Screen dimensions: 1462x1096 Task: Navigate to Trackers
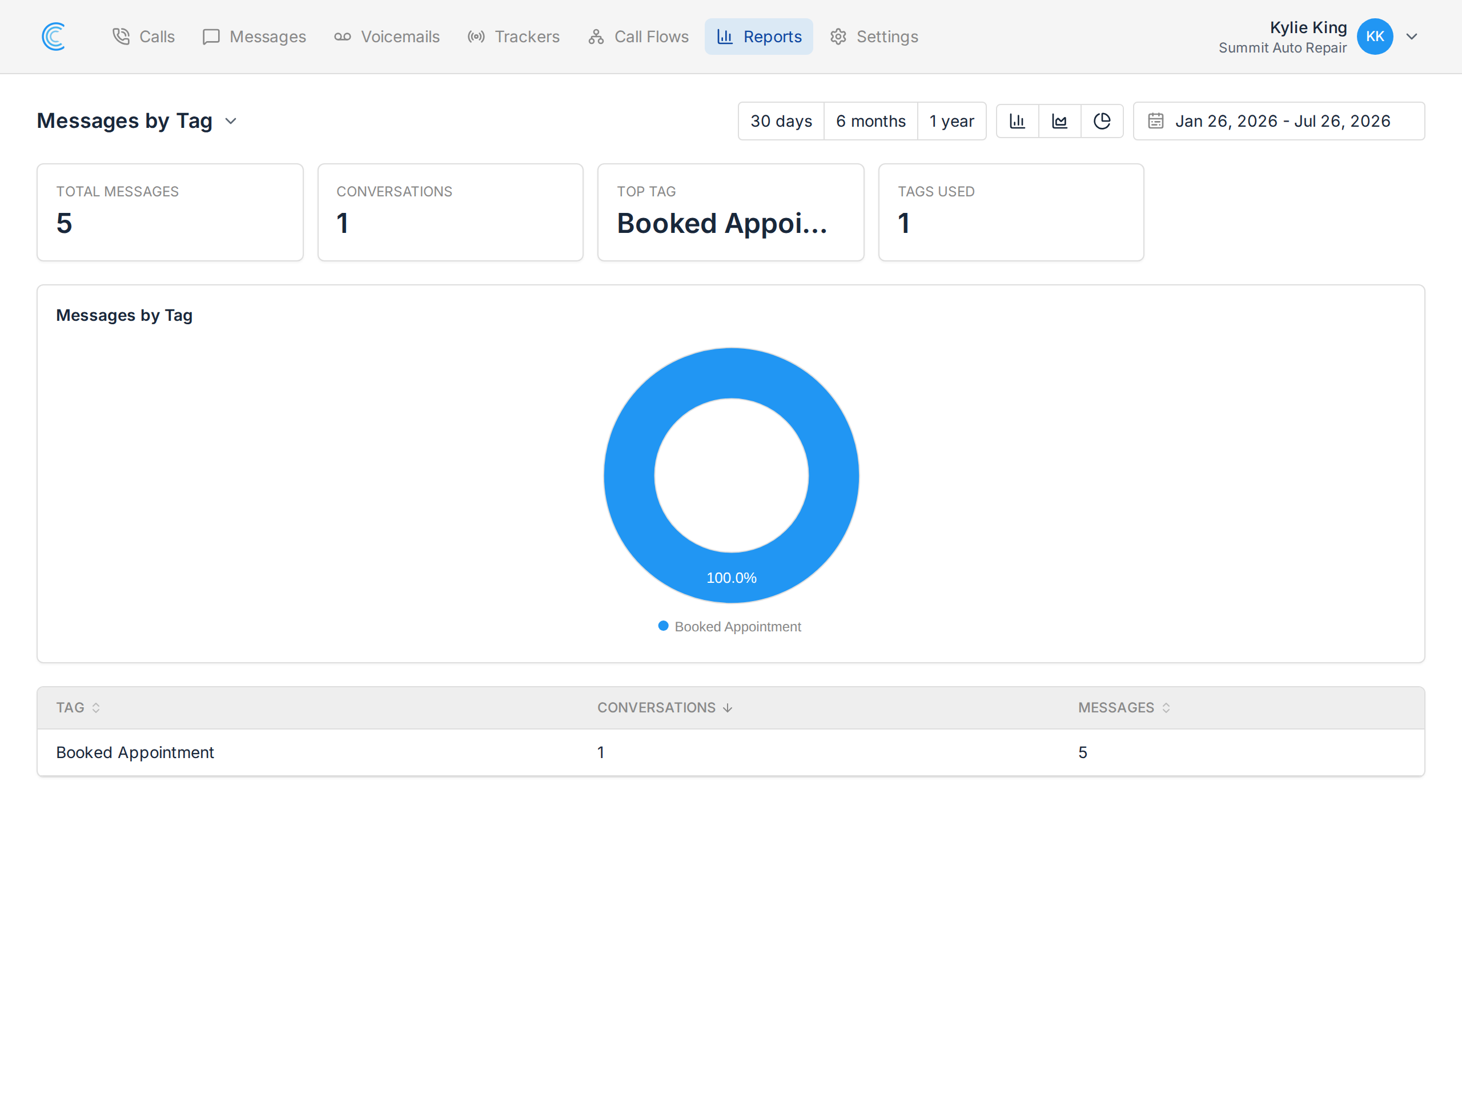513,37
